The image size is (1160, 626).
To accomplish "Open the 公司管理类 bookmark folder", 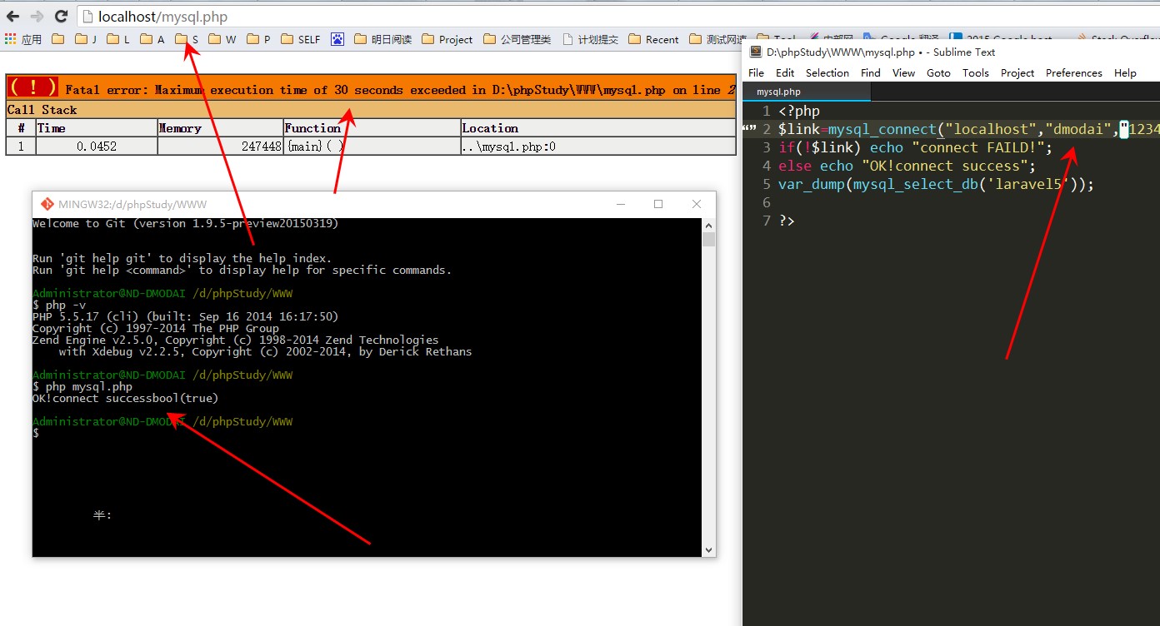I will tap(517, 39).
